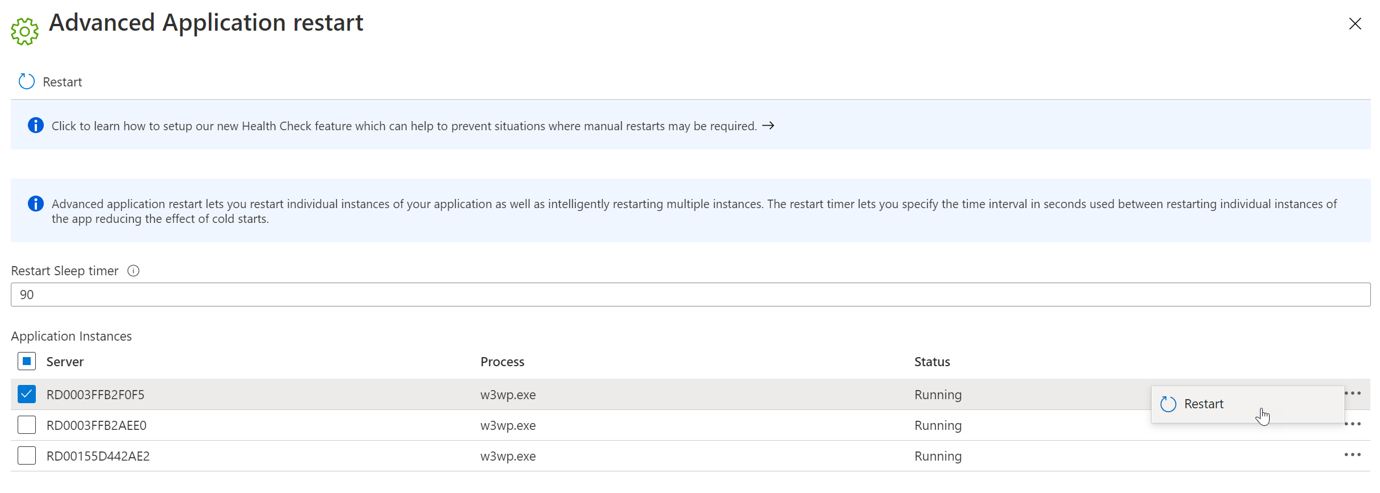Click the Restart Sleep timer input field

click(x=691, y=295)
